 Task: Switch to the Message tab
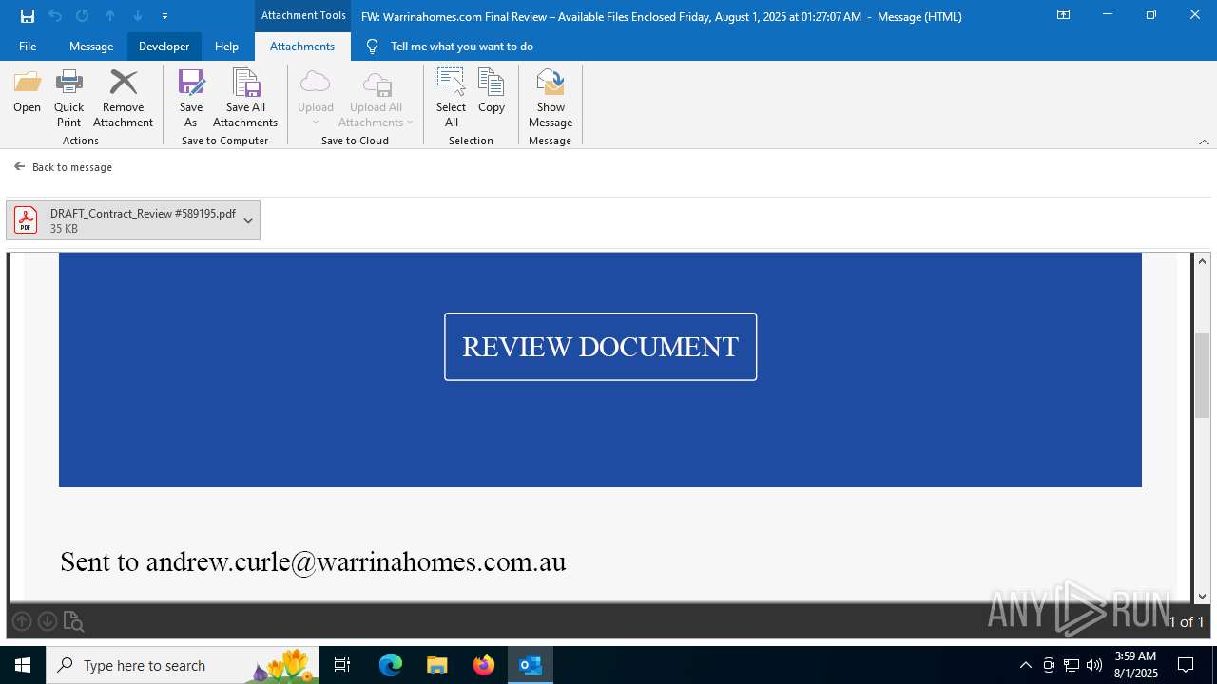[x=91, y=47]
